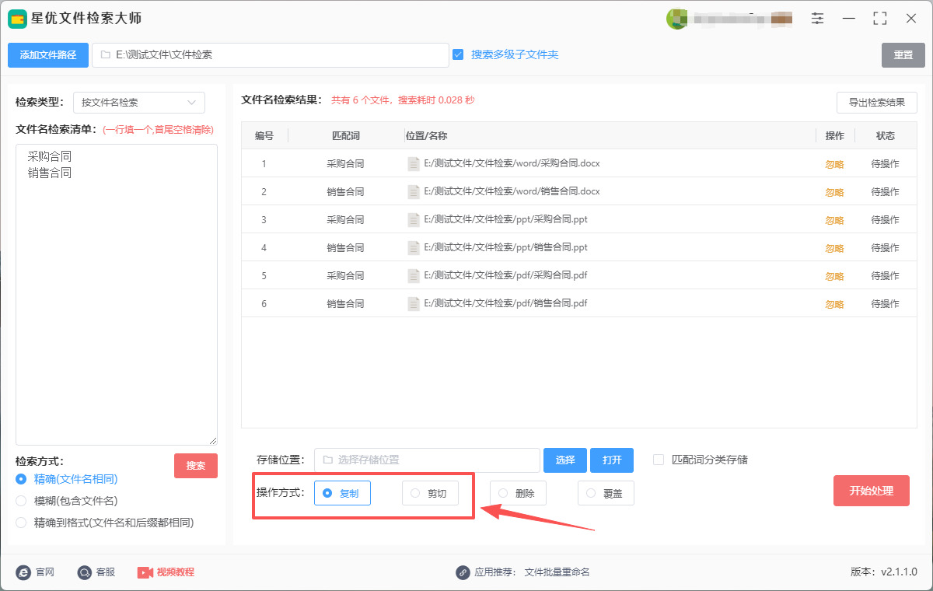The image size is (933, 591).
Task: Expand the 检索类型 dropdown
Action: click(139, 103)
